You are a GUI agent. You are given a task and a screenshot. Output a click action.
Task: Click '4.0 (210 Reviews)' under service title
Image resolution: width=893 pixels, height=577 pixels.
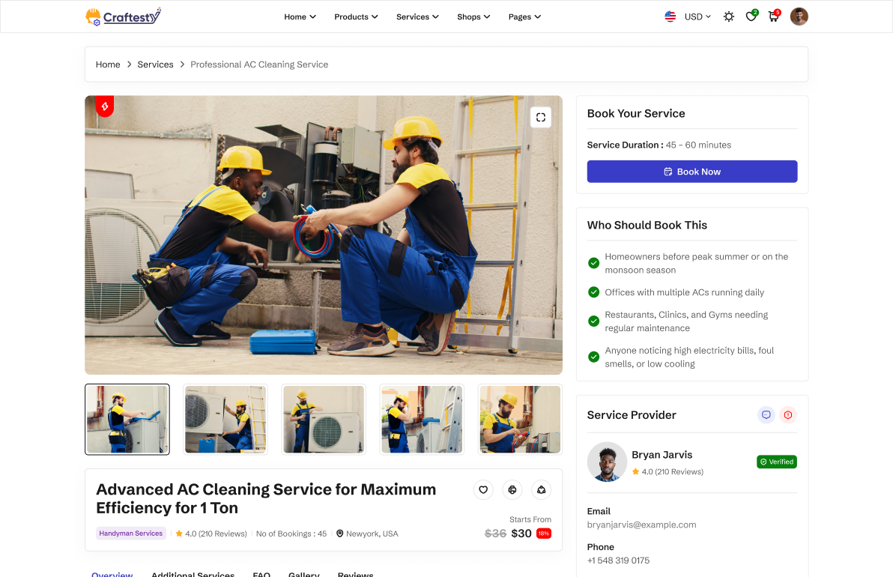pyautogui.click(x=216, y=534)
